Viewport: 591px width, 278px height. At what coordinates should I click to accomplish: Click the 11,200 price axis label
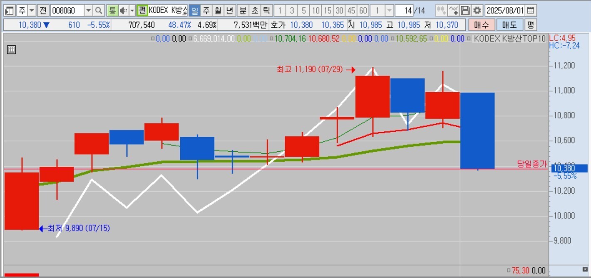pos(564,66)
